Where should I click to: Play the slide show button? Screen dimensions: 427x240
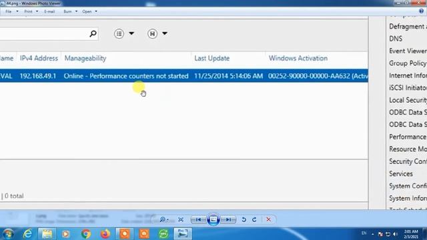click(213, 219)
